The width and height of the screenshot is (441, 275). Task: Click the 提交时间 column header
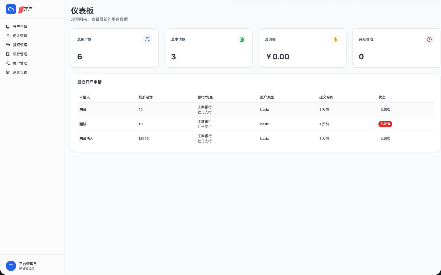coord(326,97)
